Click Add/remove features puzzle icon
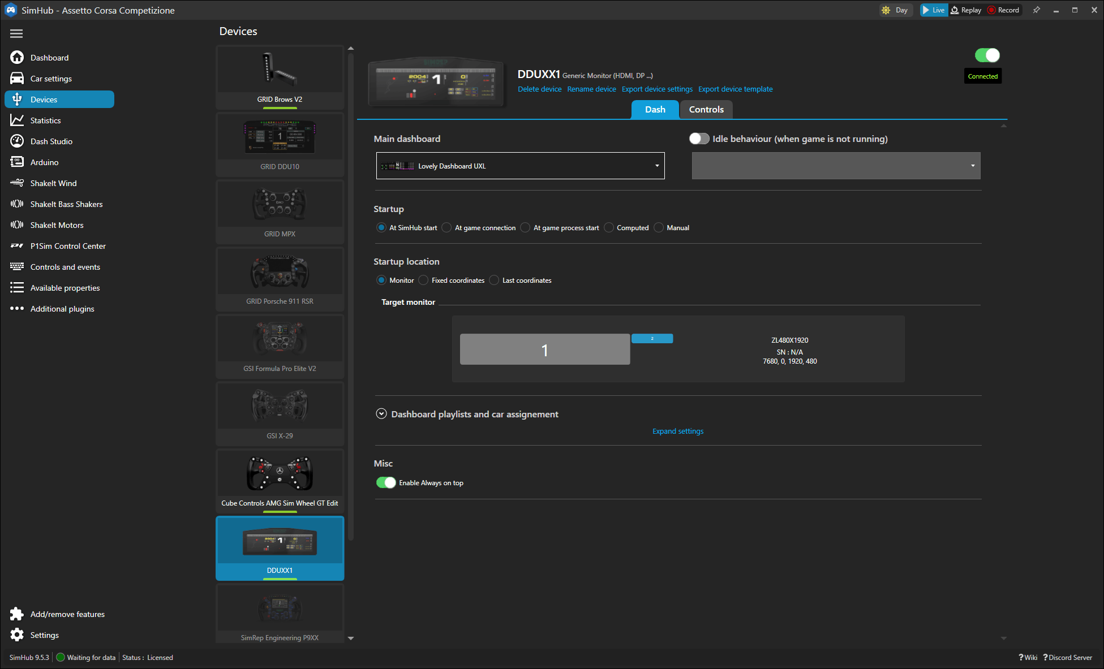1104x669 pixels. (17, 614)
